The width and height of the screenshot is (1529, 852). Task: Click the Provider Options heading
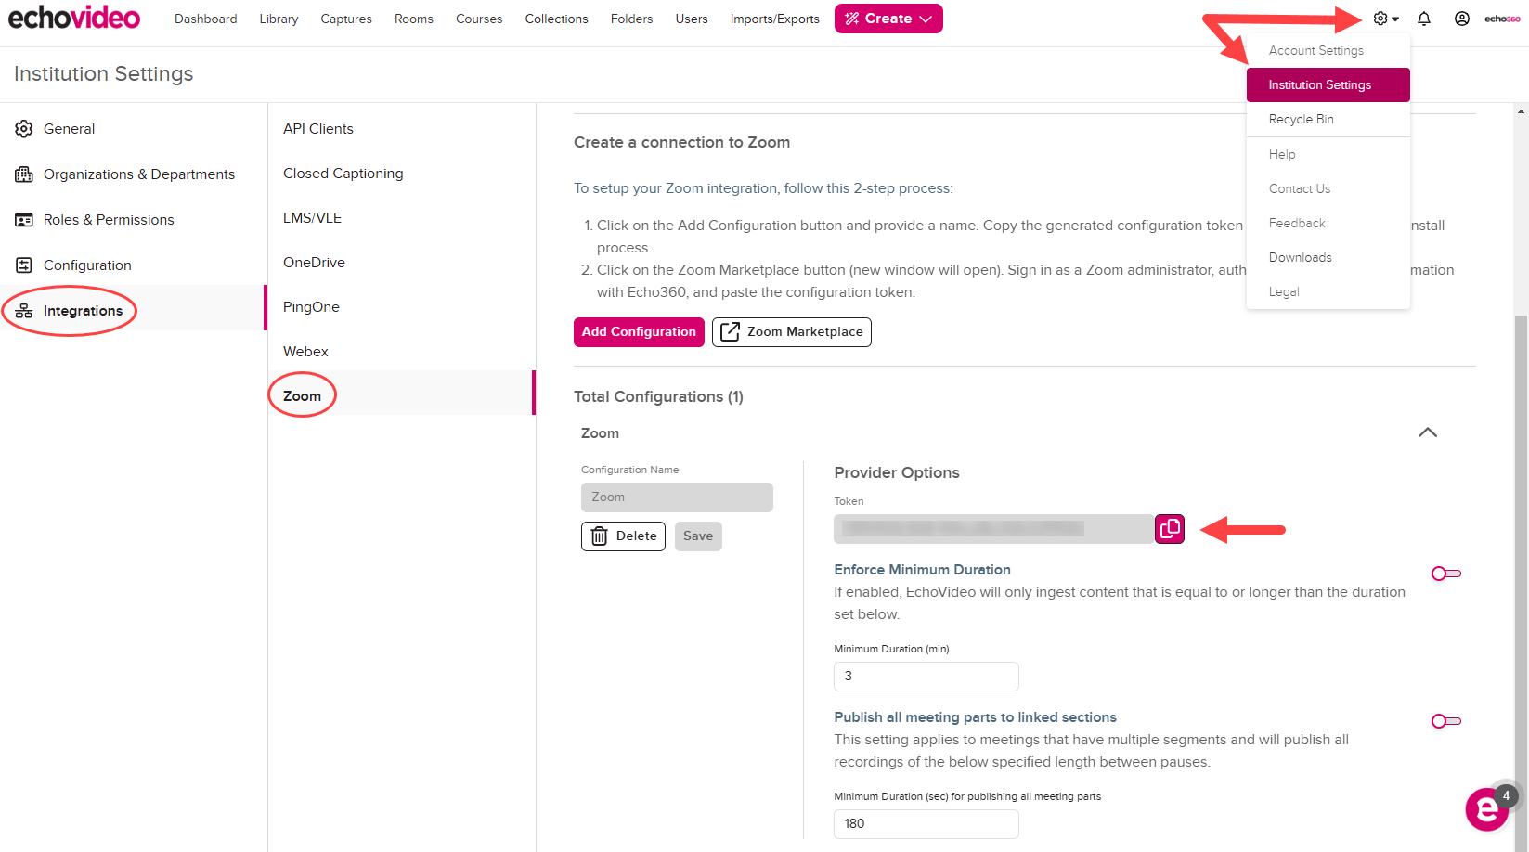[x=897, y=472]
